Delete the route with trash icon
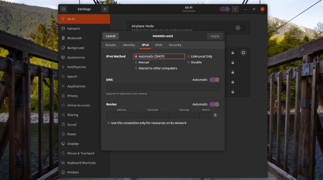This screenshot has width=323, height=180. click(215, 115)
